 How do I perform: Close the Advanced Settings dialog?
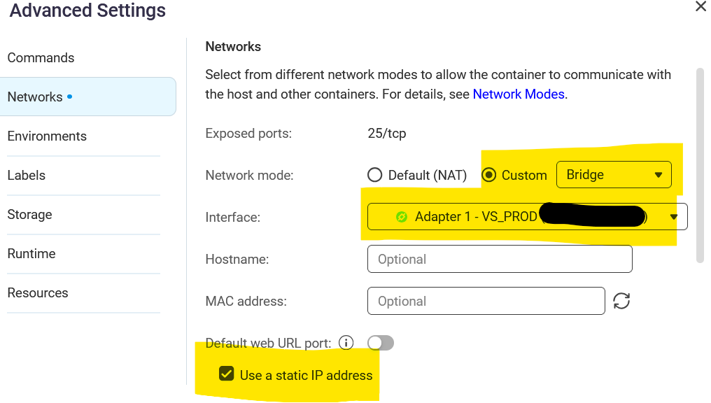tap(701, 7)
